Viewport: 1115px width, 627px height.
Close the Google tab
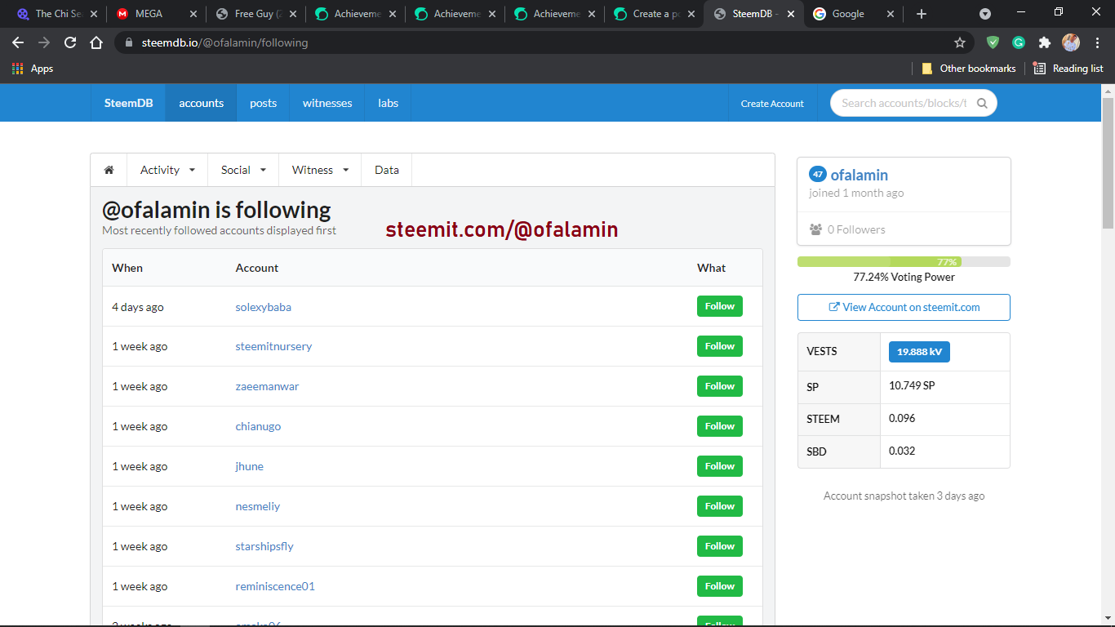click(890, 14)
